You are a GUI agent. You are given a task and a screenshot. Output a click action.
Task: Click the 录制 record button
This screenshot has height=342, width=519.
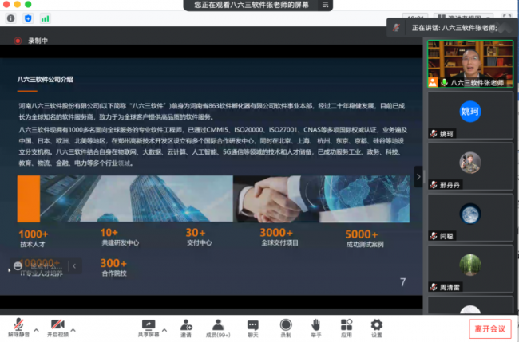285,325
